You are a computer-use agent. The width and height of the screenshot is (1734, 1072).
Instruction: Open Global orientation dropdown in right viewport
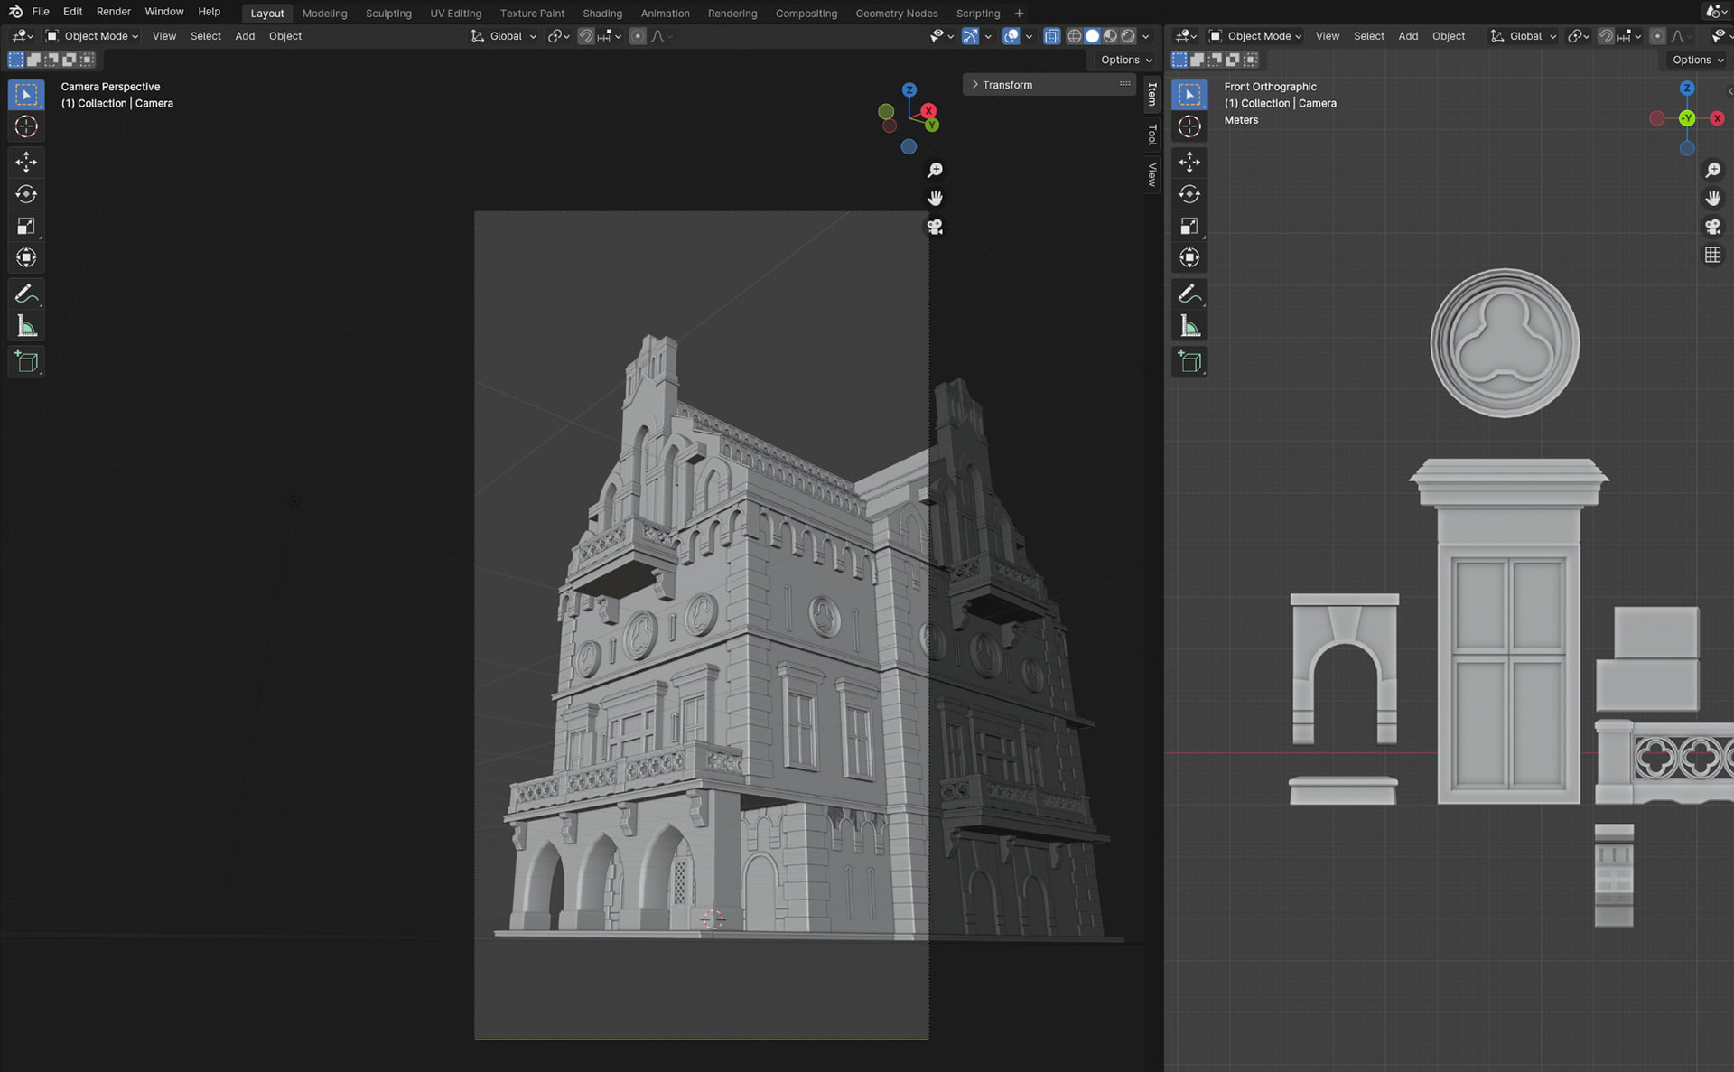pos(1524,36)
